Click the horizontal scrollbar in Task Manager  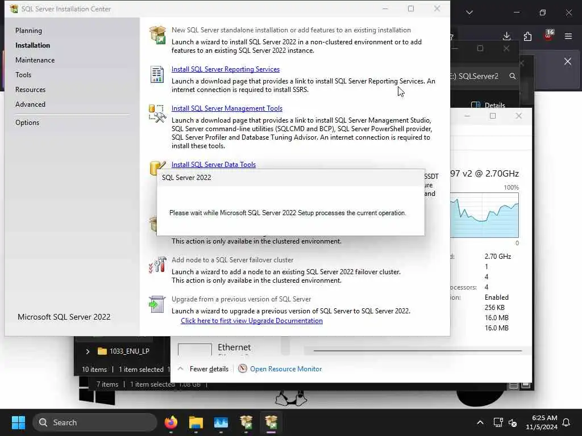418,350
